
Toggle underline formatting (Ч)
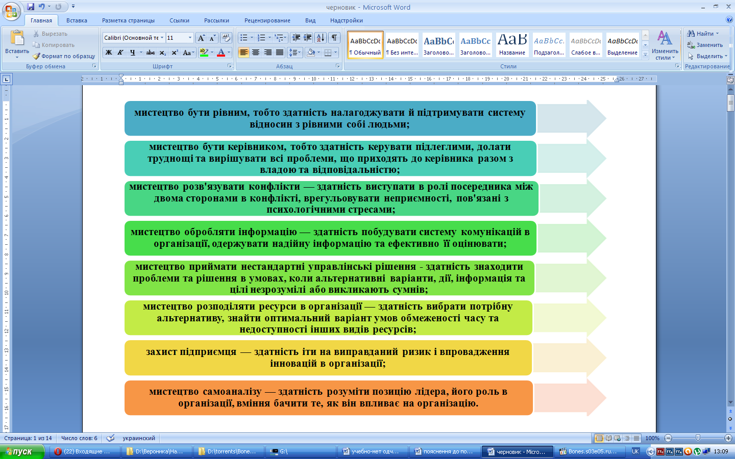click(x=132, y=53)
